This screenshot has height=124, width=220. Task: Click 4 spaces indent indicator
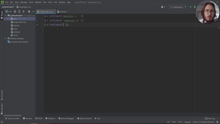pos(187,122)
